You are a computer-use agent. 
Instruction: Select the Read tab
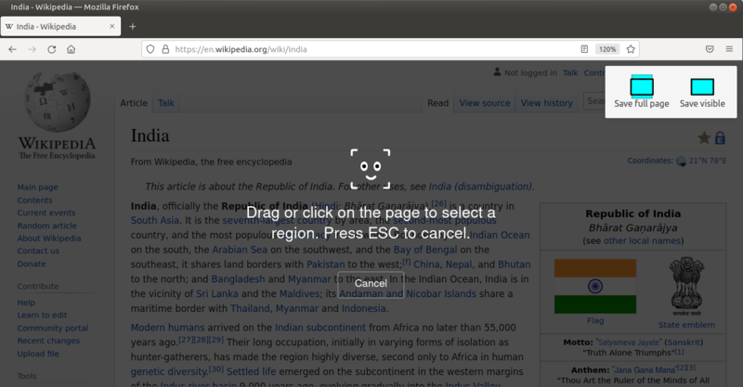[x=437, y=103]
